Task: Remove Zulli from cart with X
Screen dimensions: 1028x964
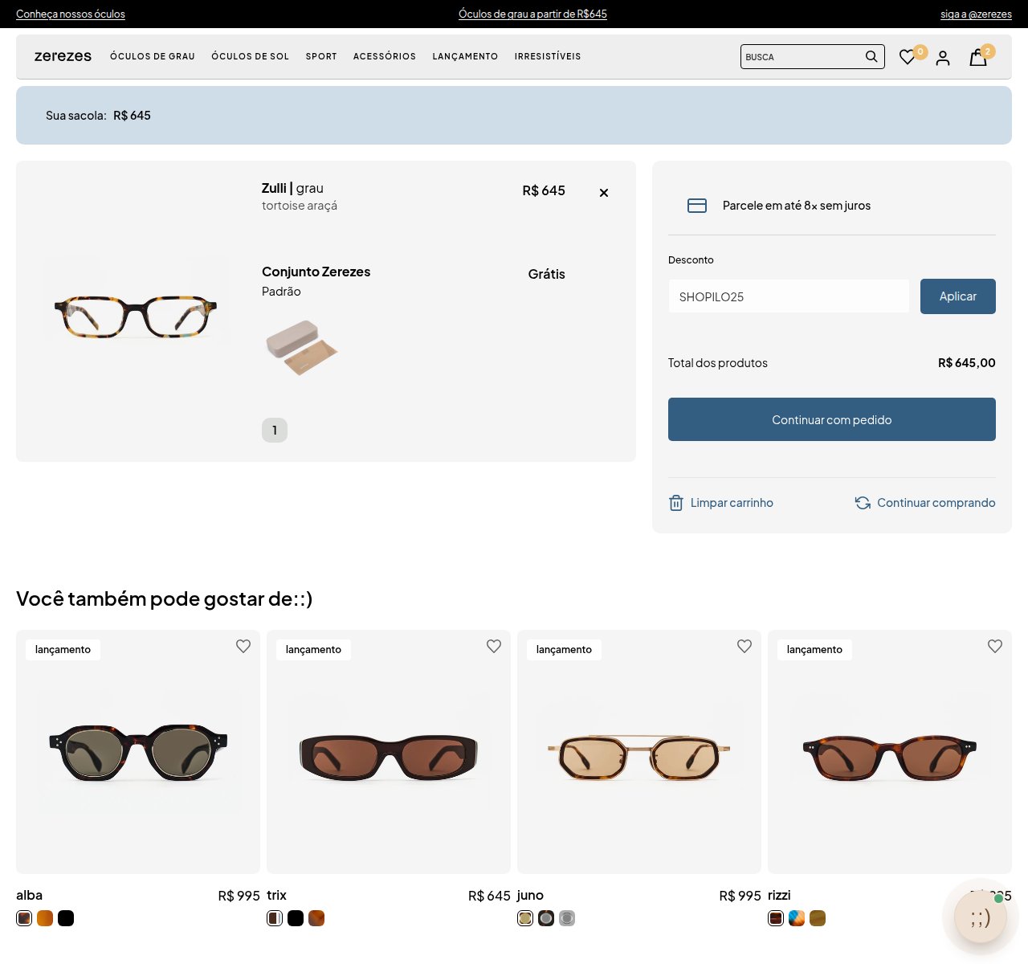Action: pyautogui.click(x=604, y=193)
